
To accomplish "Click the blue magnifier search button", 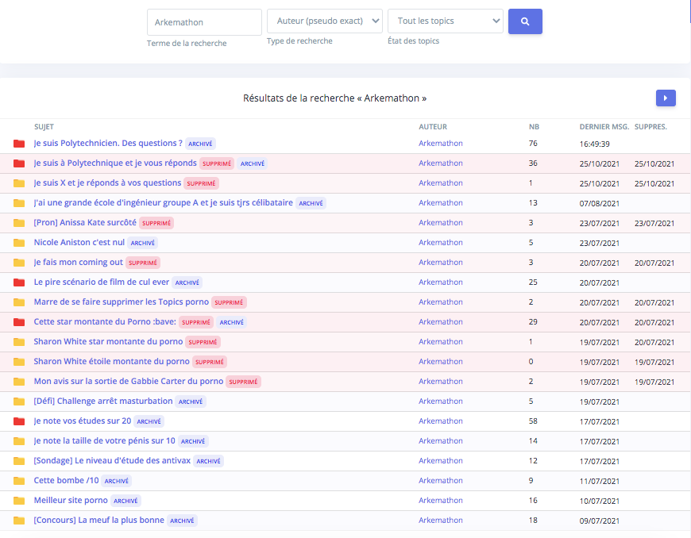I will point(525,21).
